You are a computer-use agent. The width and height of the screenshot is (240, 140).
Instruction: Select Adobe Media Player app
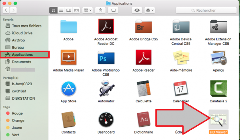coord(69,57)
